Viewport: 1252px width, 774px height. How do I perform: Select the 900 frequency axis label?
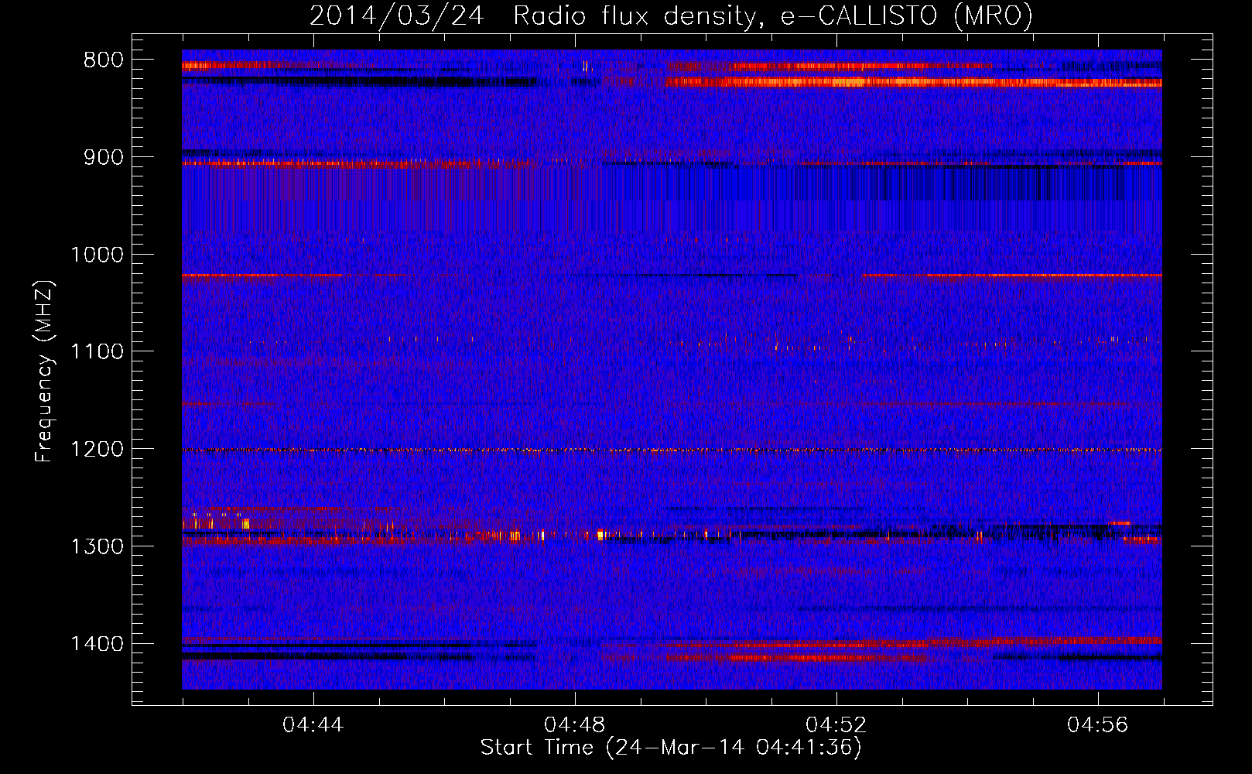point(103,157)
